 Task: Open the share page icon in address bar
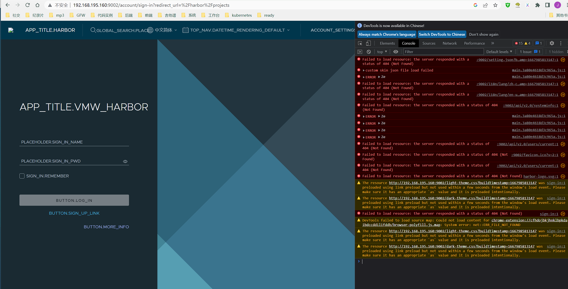tap(486, 5)
